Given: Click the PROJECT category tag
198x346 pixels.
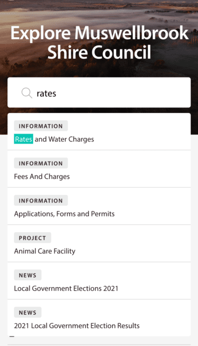Looking at the screenshot, I should click(x=33, y=238).
